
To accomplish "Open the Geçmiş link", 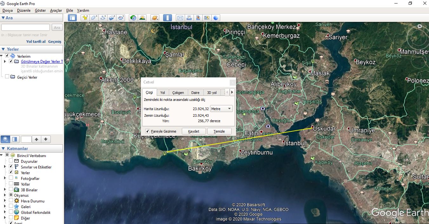I will (55, 42).
